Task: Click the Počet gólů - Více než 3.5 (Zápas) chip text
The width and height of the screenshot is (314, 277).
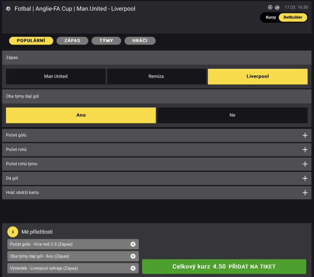Action: [41, 244]
